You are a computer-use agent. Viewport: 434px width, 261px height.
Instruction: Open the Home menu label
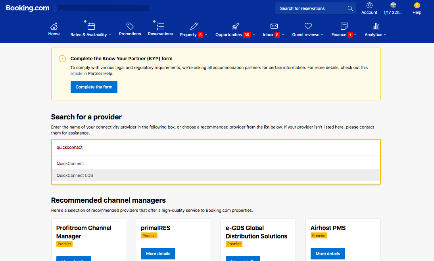pos(54,34)
